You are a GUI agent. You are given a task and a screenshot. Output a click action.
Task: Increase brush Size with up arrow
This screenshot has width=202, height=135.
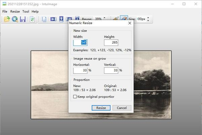pos(148,18)
